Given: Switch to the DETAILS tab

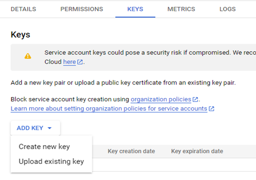Looking at the screenshot, I should point(23,9).
